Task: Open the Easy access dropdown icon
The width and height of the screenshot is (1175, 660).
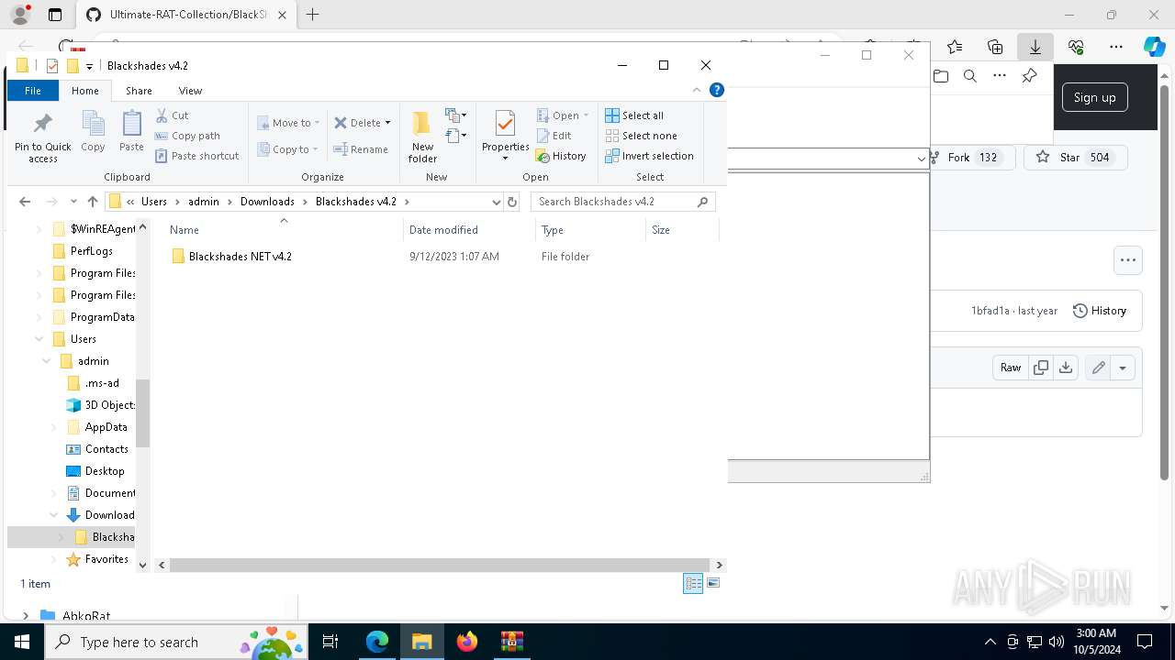Action: 456,137
